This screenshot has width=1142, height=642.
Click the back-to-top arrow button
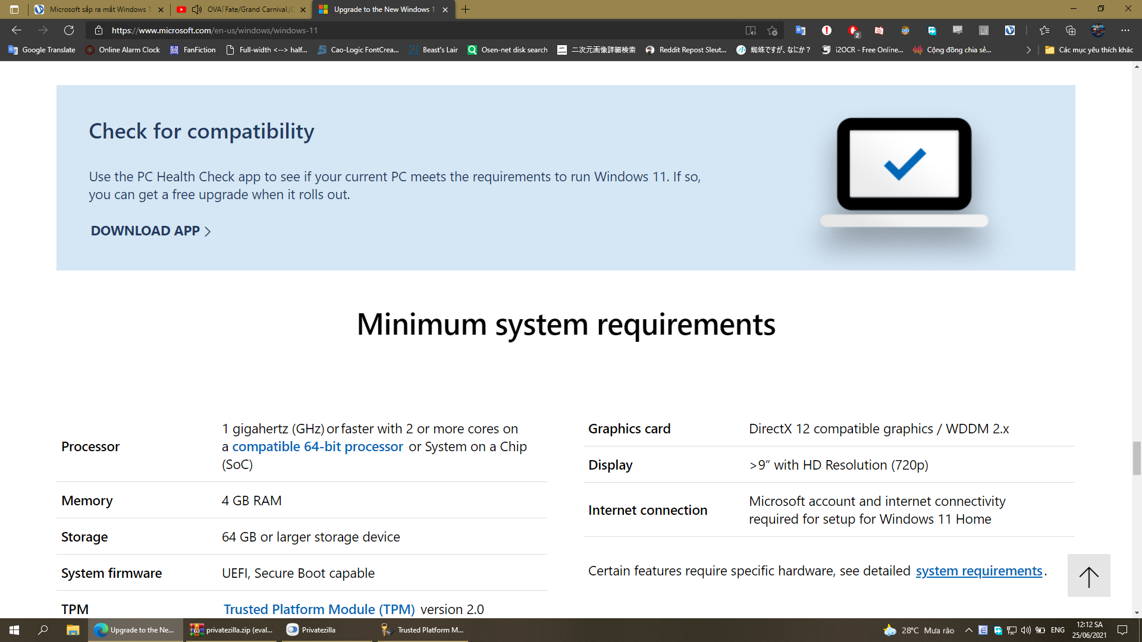1088,575
